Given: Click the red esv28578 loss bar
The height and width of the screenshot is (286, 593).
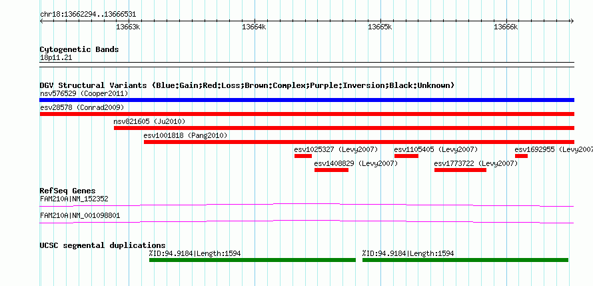Looking at the screenshot, I should click(x=306, y=114).
